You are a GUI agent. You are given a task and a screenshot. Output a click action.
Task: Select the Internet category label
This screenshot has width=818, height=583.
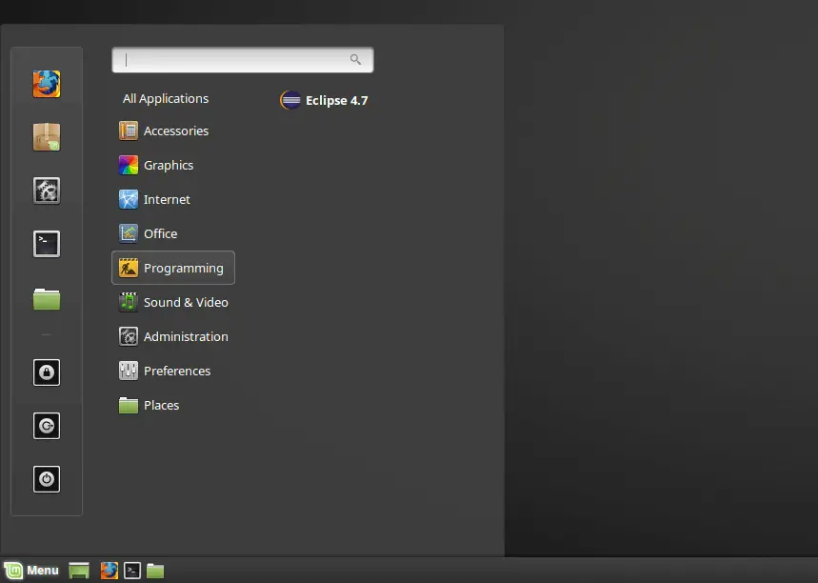(167, 199)
